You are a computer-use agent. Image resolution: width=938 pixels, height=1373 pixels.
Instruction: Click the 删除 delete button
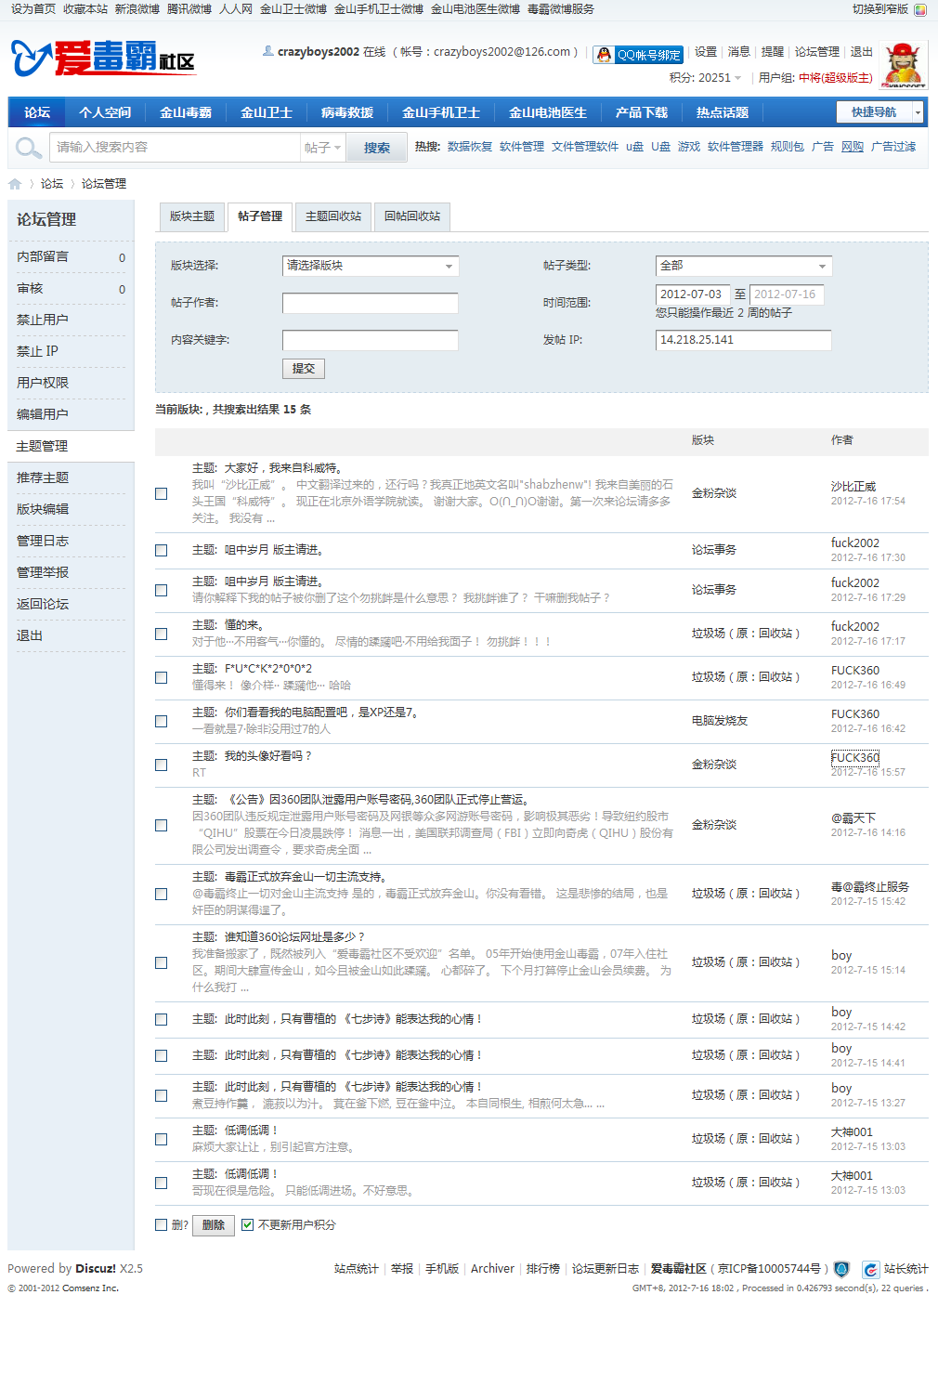coord(213,1225)
